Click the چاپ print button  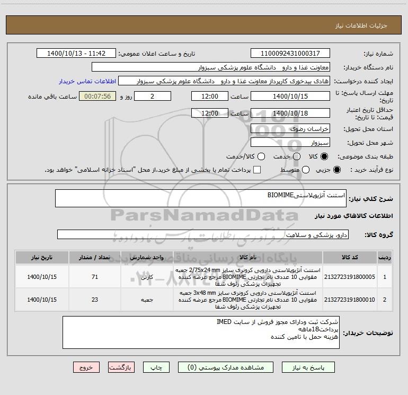pos(156,367)
